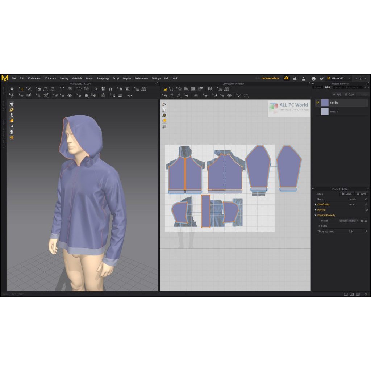Select the Select/Move tool with yellow cross

[21, 89]
